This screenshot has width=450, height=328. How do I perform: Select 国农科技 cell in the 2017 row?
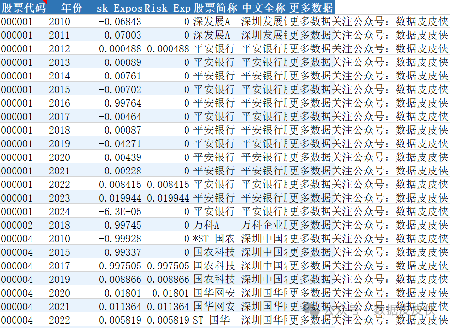pyautogui.click(x=215, y=266)
